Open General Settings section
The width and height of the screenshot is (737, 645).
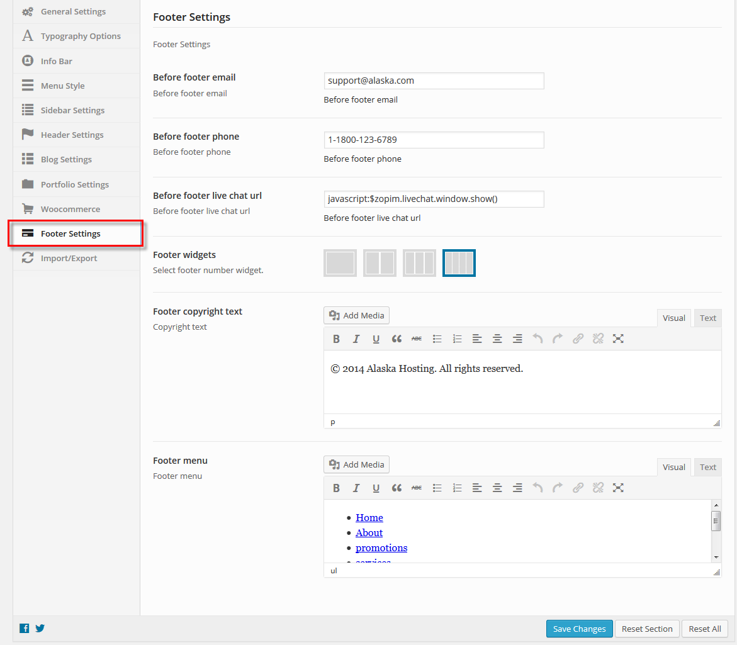point(76,12)
